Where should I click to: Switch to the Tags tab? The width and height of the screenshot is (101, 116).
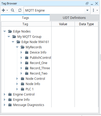click(x=25, y=18)
